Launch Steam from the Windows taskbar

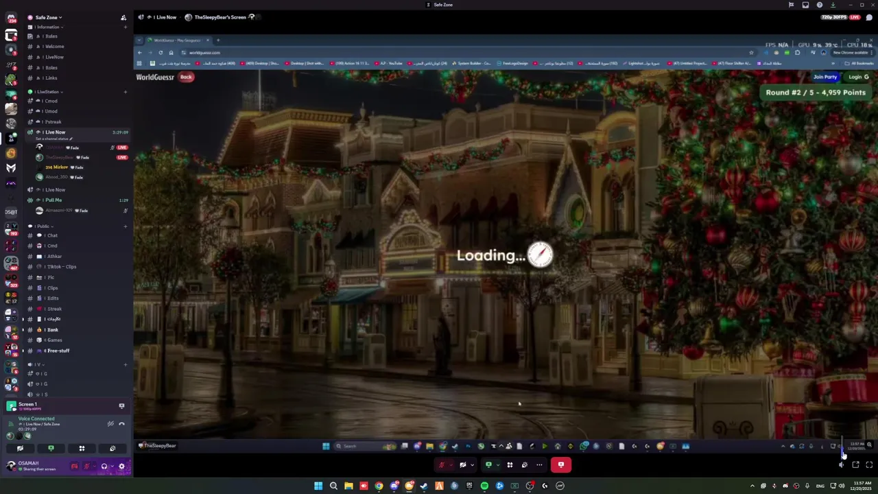(424, 486)
